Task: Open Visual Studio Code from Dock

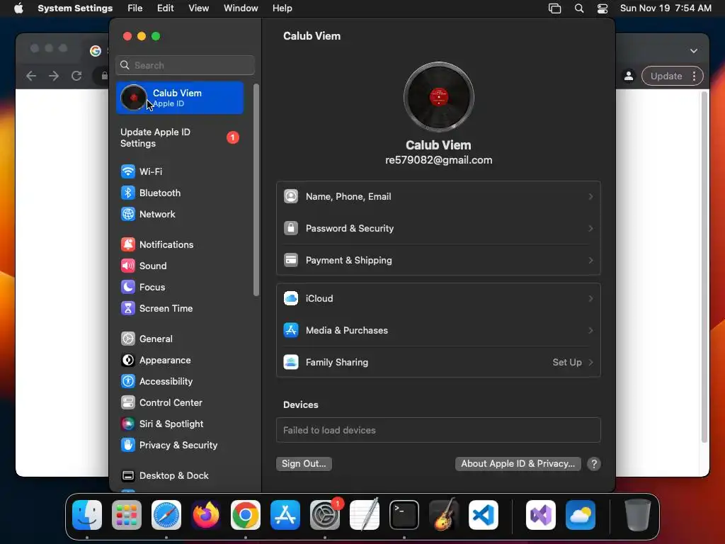Action: click(484, 515)
